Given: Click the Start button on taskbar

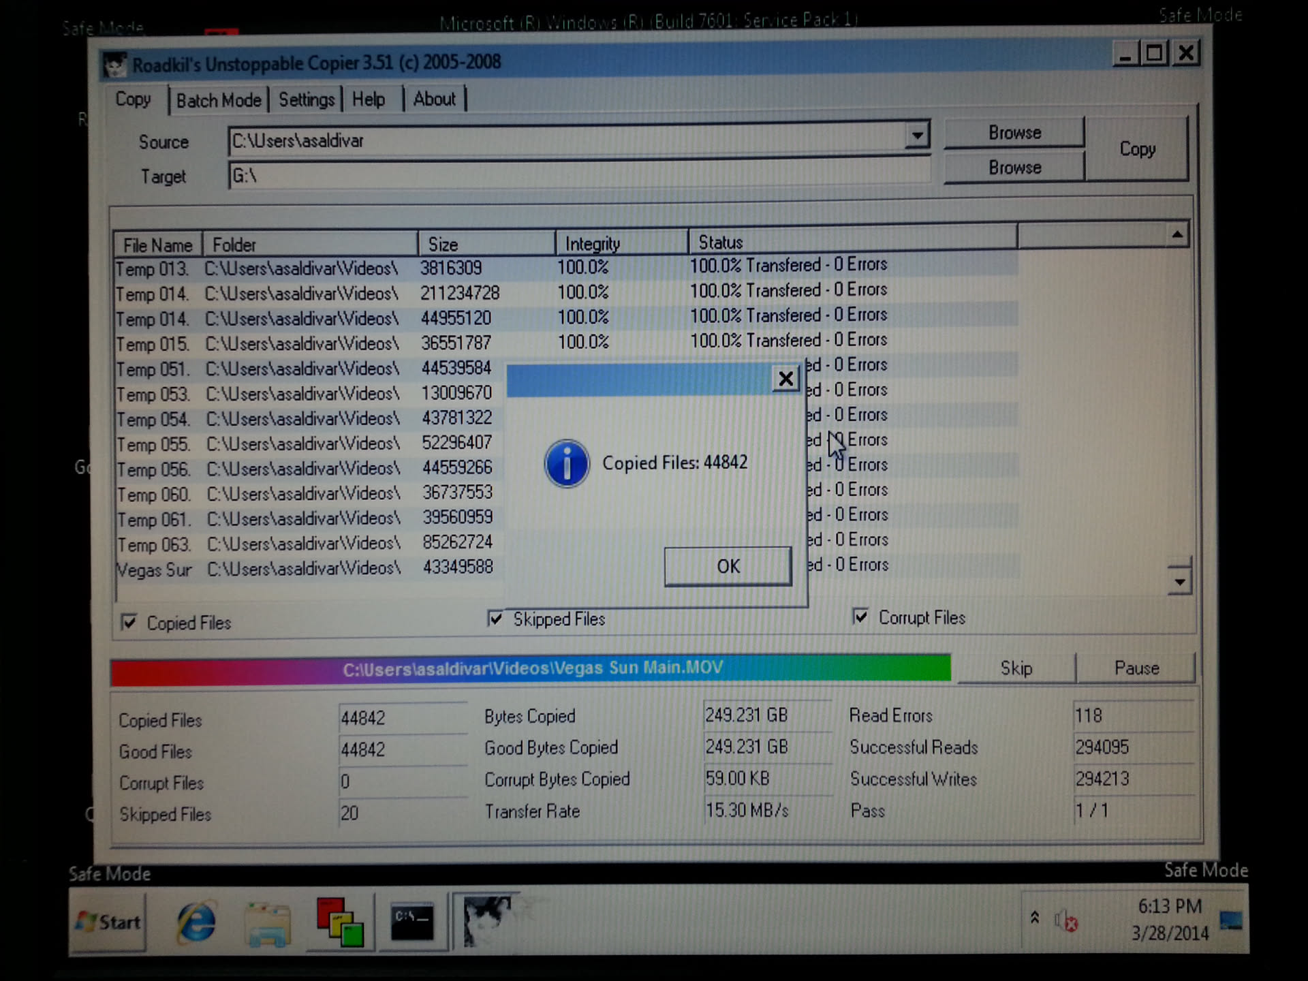Looking at the screenshot, I should (109, 922).
